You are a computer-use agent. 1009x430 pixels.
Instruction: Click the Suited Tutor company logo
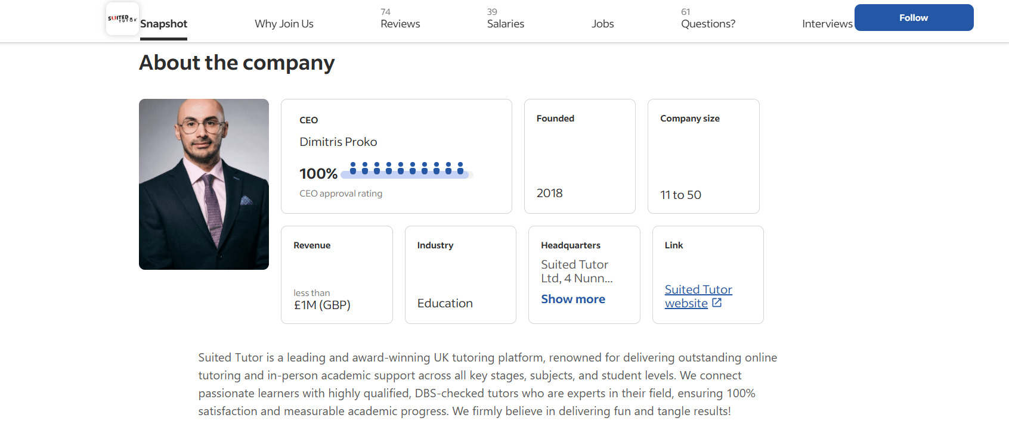[122, 18]
